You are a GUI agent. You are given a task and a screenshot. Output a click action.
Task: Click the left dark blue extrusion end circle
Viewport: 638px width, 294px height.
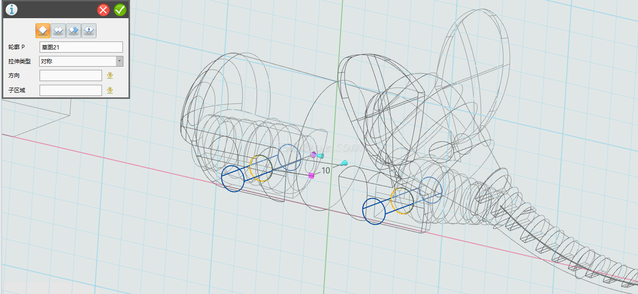[x=233, y=178]
